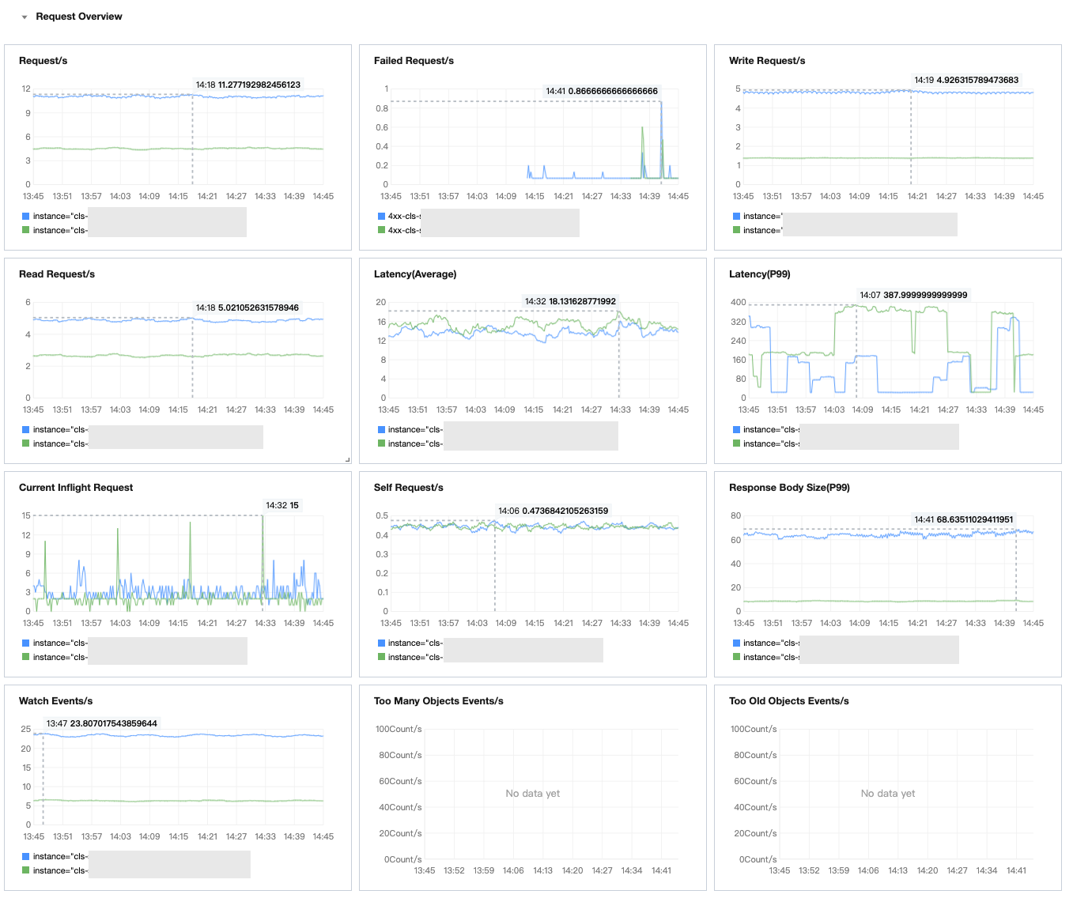The image size is (1073, 898).
Task: Click the Request Overview section heading
Action: pyautogui.click(x=79, y=17)
